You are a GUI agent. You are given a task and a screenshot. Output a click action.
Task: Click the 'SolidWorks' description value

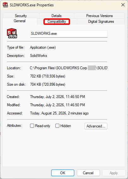(x=39, y=56)
